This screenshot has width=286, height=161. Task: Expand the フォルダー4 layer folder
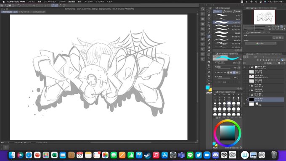(249, 67)
